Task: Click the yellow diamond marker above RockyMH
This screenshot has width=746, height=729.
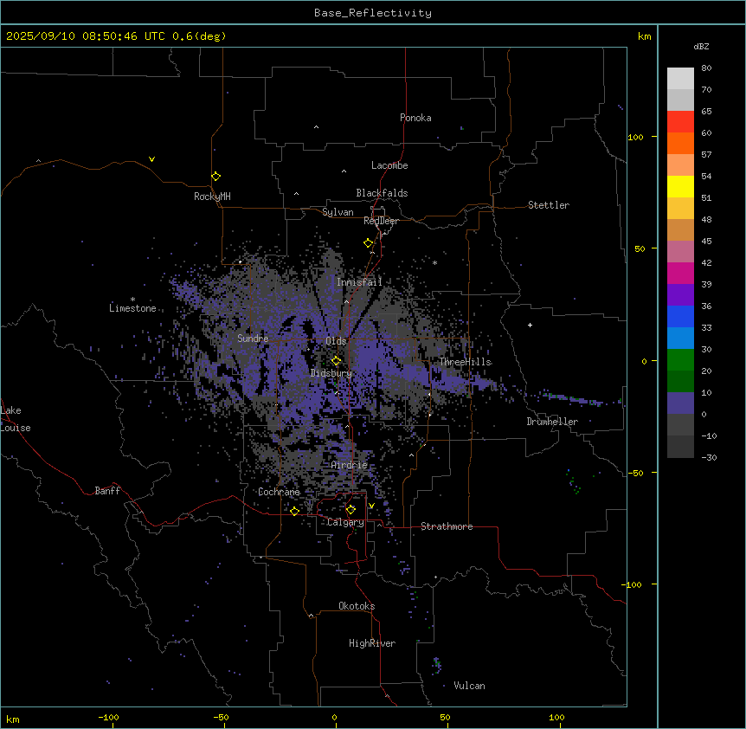Action: (216, 177)
